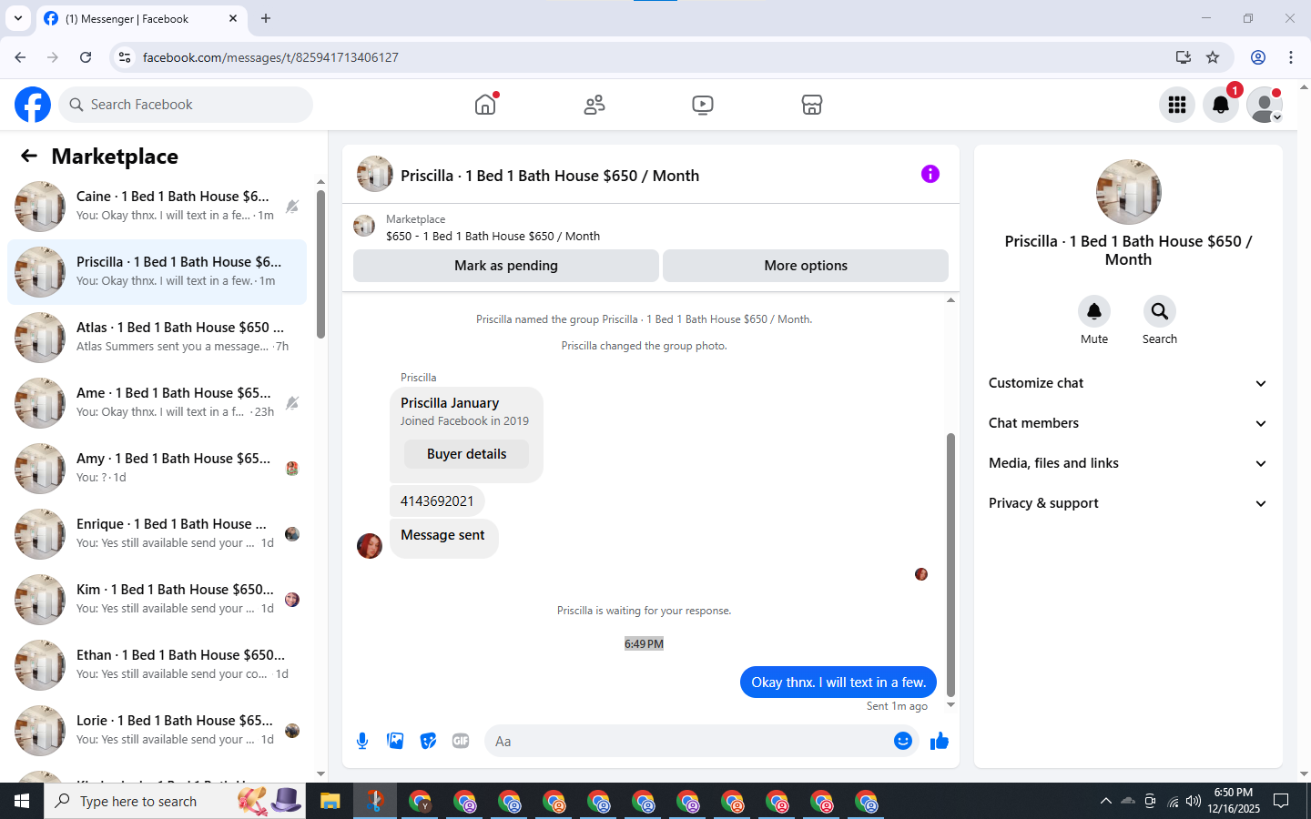The height and width of the screenshot is (819, 1311).
Task: Click browser Reload button
Action: coord(86,57)
